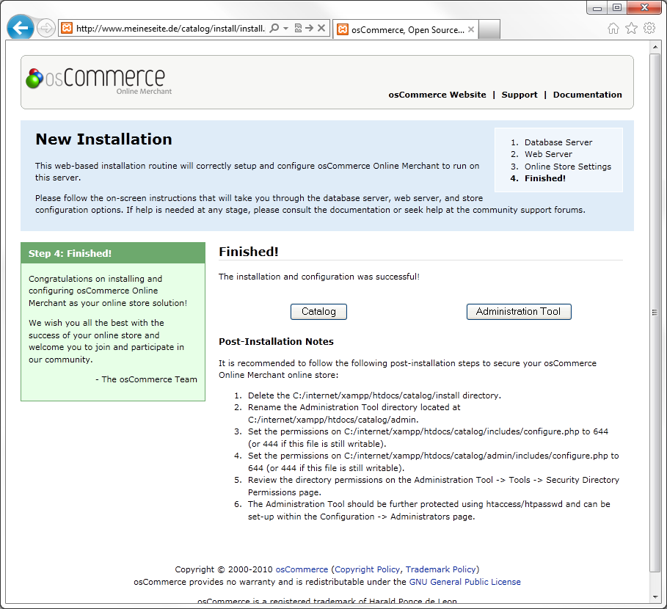Click the osCommerce Online Merchant logo
The image size is (667, 609).
tap(98, 81)
